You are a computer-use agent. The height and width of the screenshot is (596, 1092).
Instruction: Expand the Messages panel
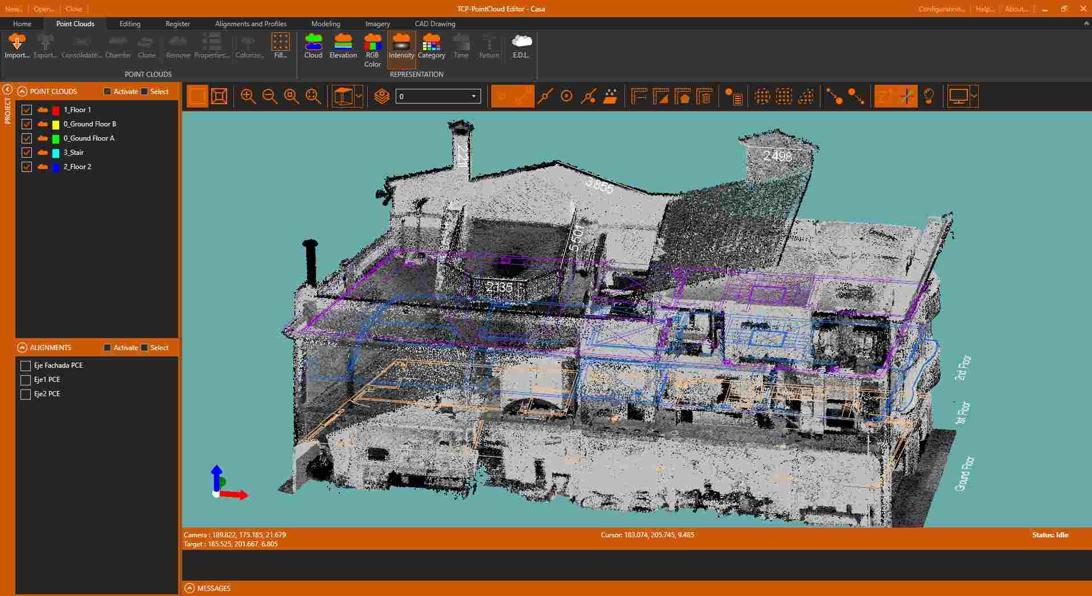pyautogui.click(x=188, y=588)
